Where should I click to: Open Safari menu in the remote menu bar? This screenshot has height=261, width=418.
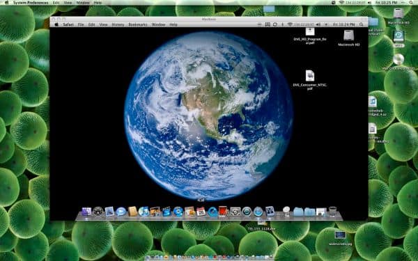[68, 24]
